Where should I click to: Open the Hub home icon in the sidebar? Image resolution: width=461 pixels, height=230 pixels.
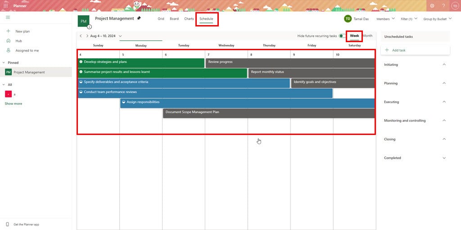pyautogui.click(x=9, y=41)
